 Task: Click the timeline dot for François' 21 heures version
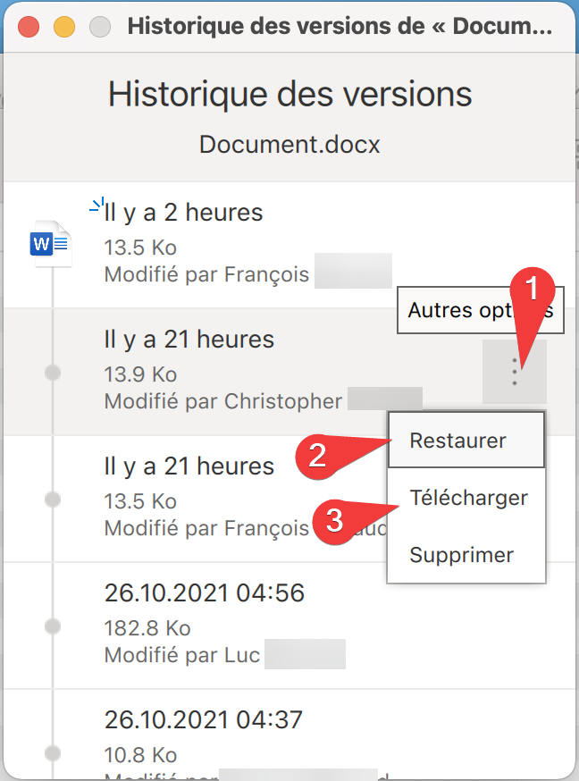click(53, 499)
